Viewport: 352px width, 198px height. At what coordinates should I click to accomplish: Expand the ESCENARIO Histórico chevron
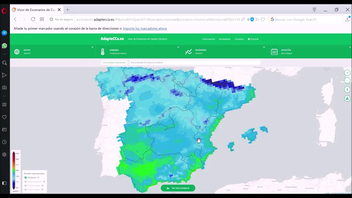264,47
